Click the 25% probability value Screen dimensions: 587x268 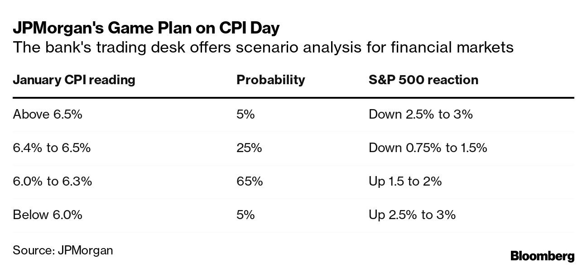pos(249,148)
